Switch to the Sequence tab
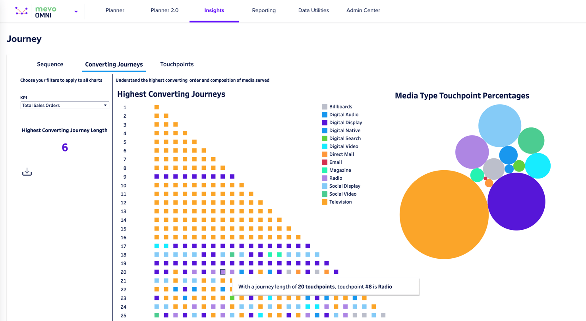 coord(50,64)
